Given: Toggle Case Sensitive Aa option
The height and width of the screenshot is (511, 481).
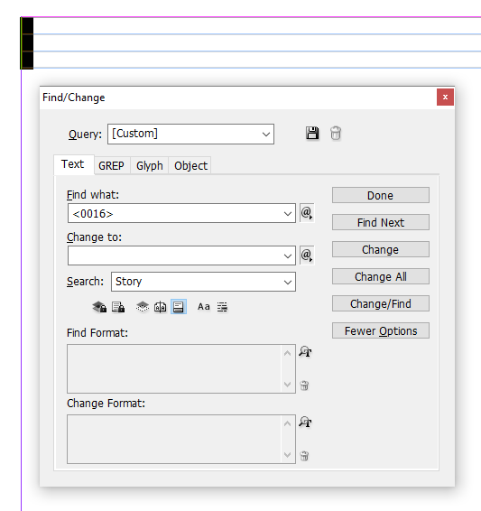Looking at the screenshot, I should pyautogui.click(x=204, y=307).
